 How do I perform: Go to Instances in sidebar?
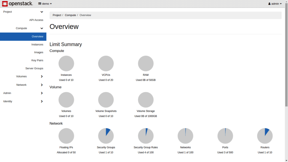click(37, 45)
